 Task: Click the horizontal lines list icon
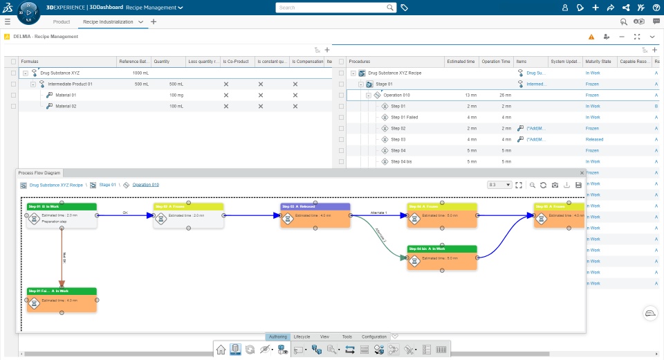tap(365, 350)
